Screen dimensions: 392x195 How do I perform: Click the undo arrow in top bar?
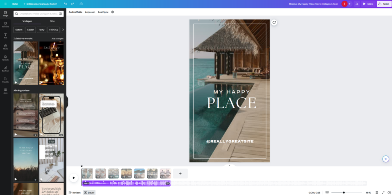[x=65, y=4]
